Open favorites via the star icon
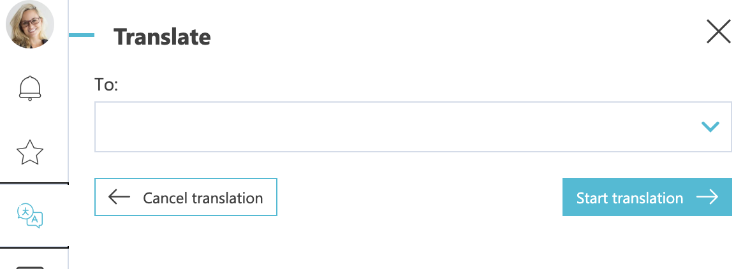750x269 pixels. tap(29, 152)
